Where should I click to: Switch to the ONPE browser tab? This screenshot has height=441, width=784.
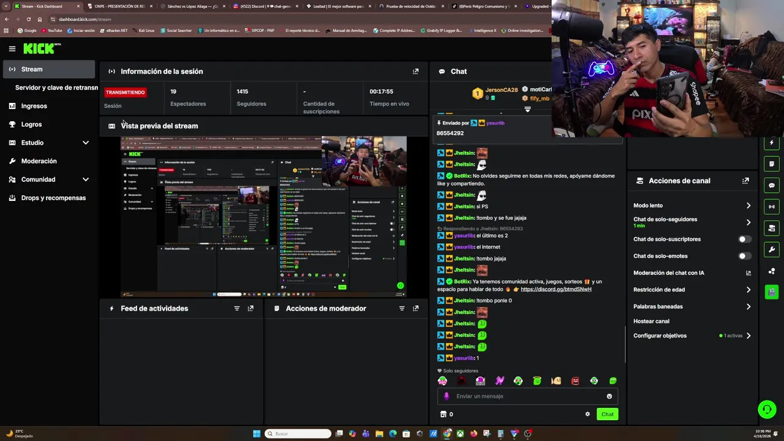pos(119,6)
